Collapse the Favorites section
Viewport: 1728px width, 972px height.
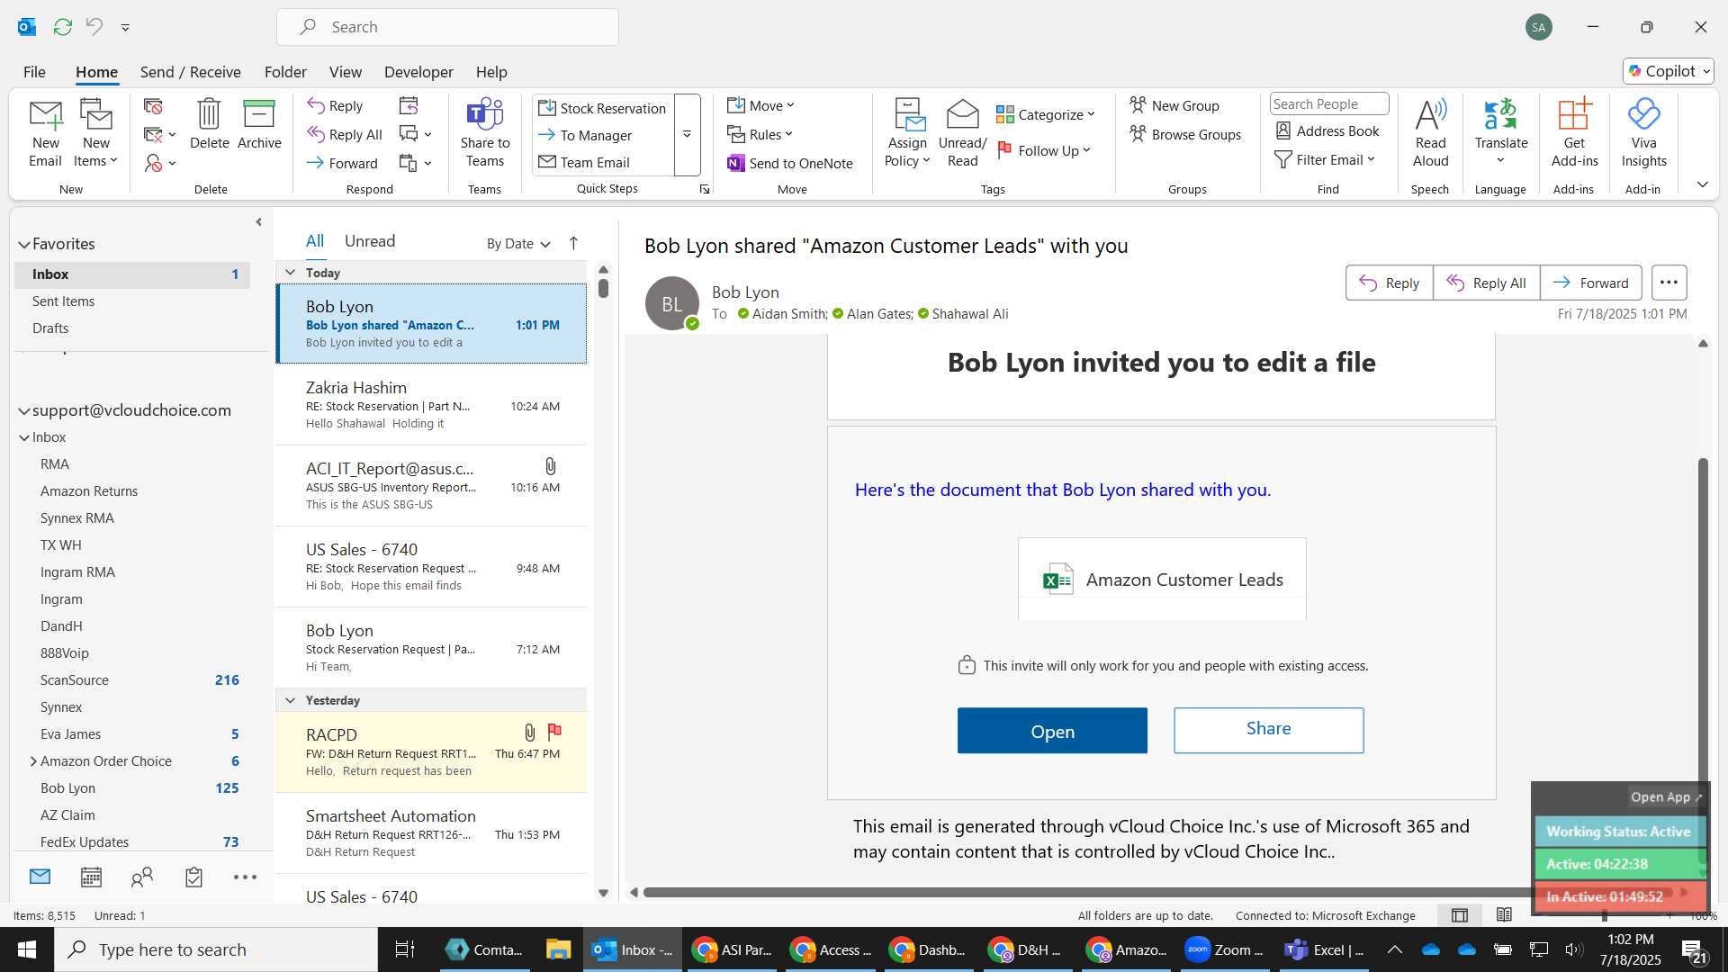24,244
